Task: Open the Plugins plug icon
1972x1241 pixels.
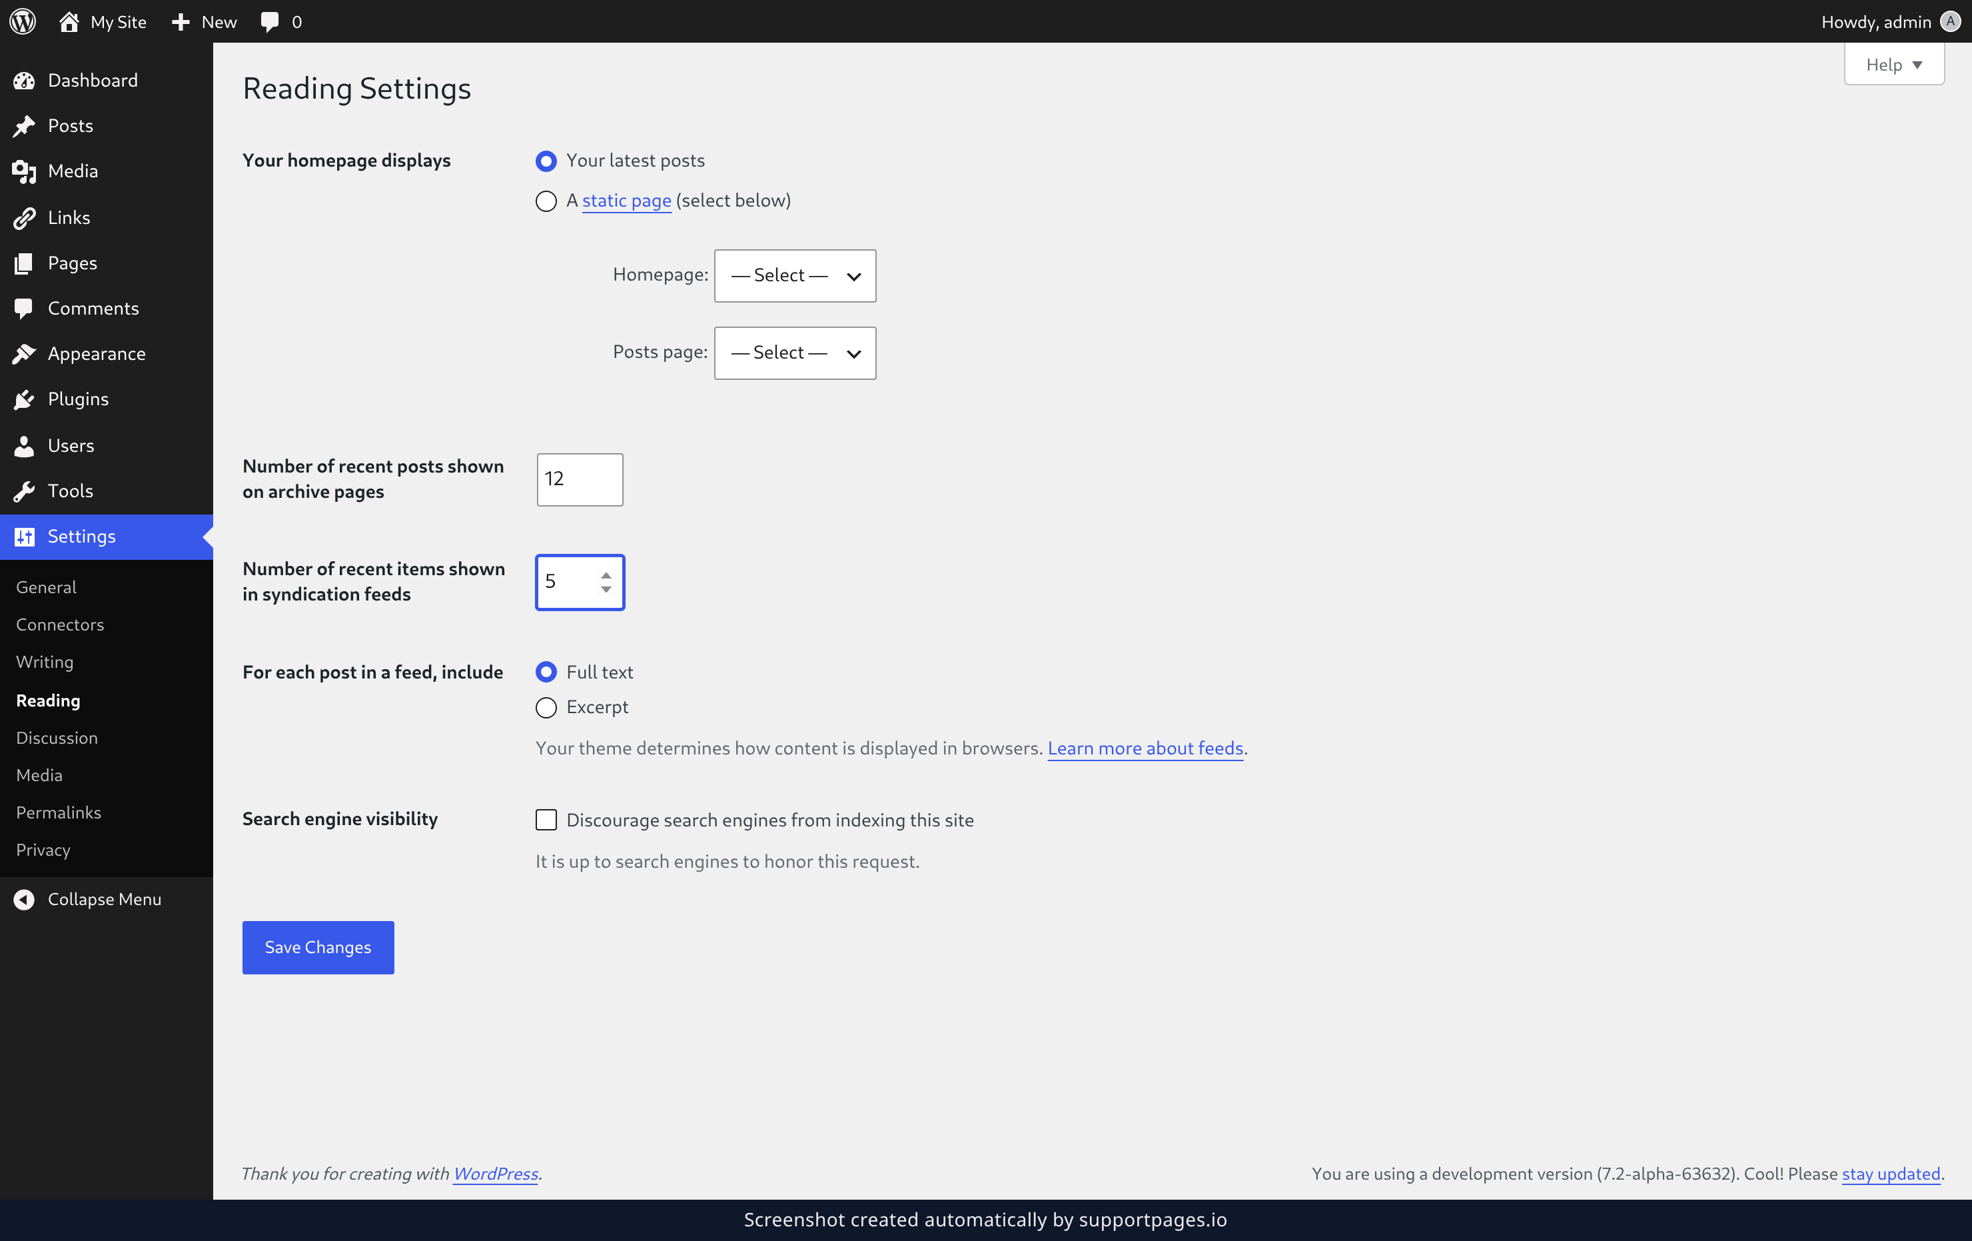Action: [24, 399]
